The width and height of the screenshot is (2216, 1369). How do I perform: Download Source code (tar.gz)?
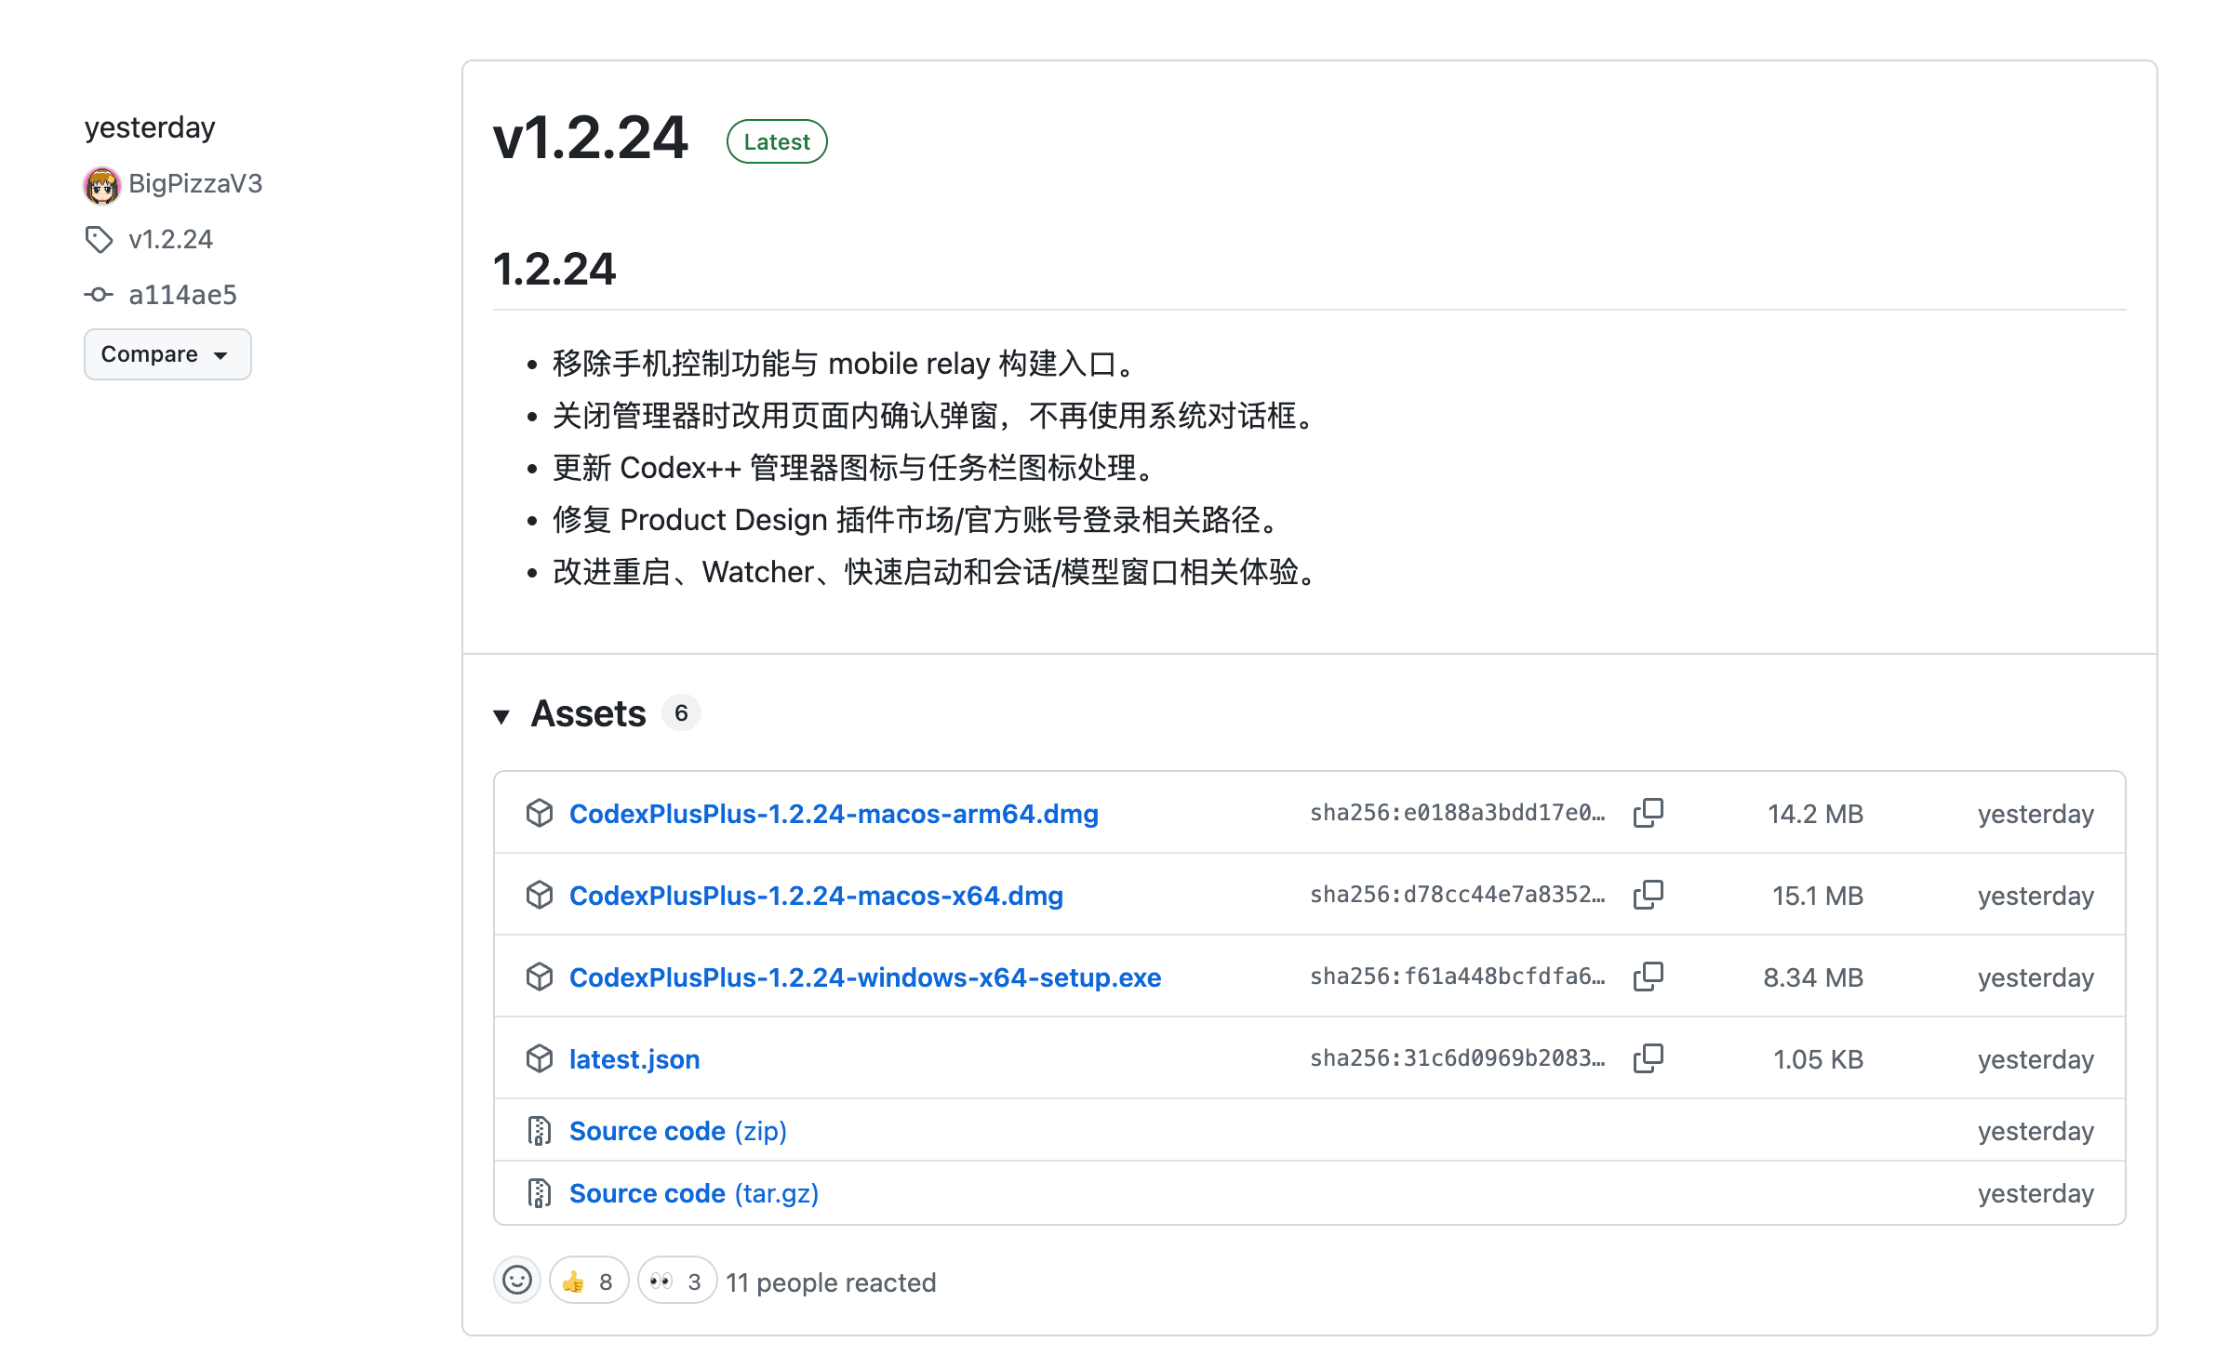click(x=694, y=1193)
